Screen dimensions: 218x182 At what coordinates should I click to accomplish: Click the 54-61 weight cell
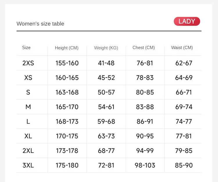pyautogui.click(x=106, y=107)
